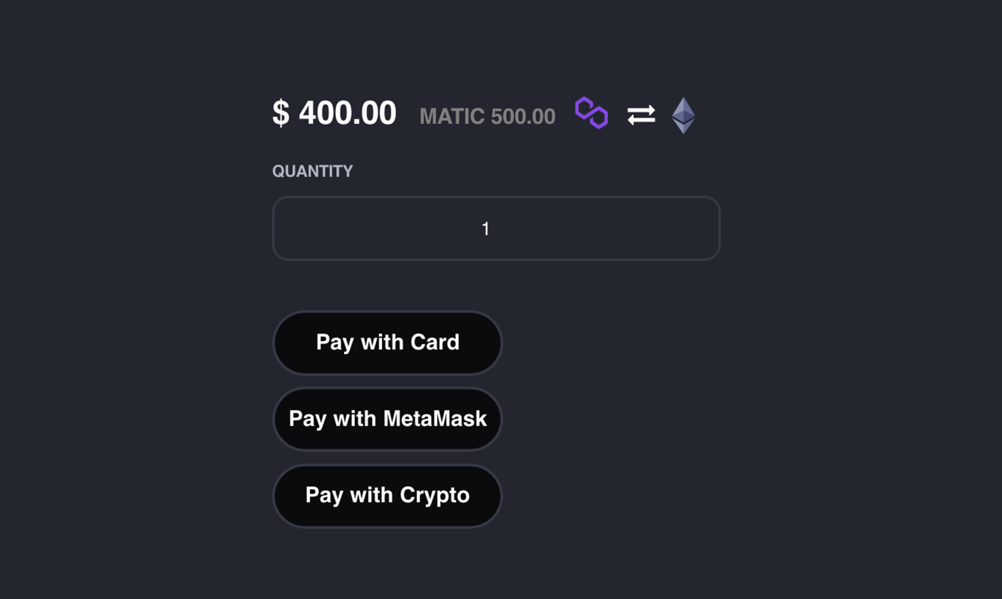Select the Crypto payment option
The image size is (1002, 599).
click(x=387, y=496)
